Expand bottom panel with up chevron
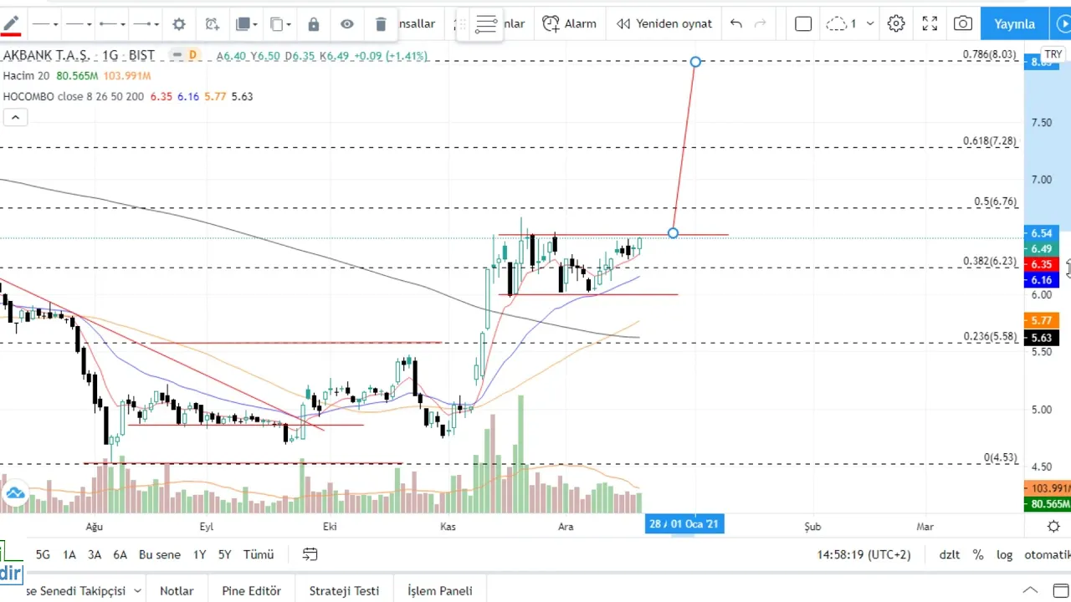The width and height of the screenshot is (1071, 602). [x=1032, y=590]
